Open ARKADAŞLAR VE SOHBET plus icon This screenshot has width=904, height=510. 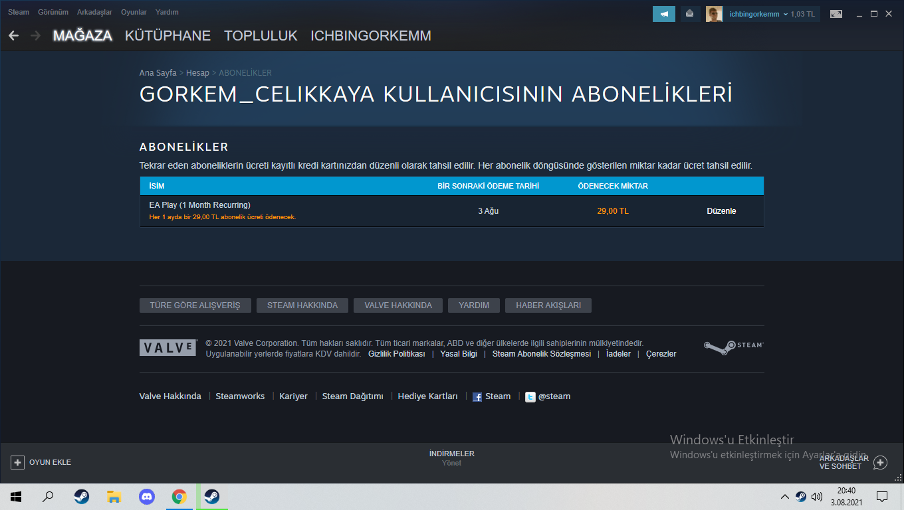coord(880,462)
